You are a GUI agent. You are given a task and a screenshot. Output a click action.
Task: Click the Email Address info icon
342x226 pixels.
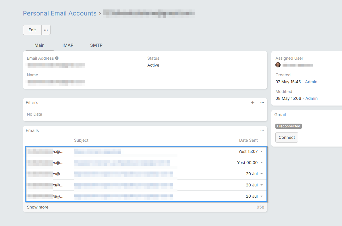[x=57, y=58]
